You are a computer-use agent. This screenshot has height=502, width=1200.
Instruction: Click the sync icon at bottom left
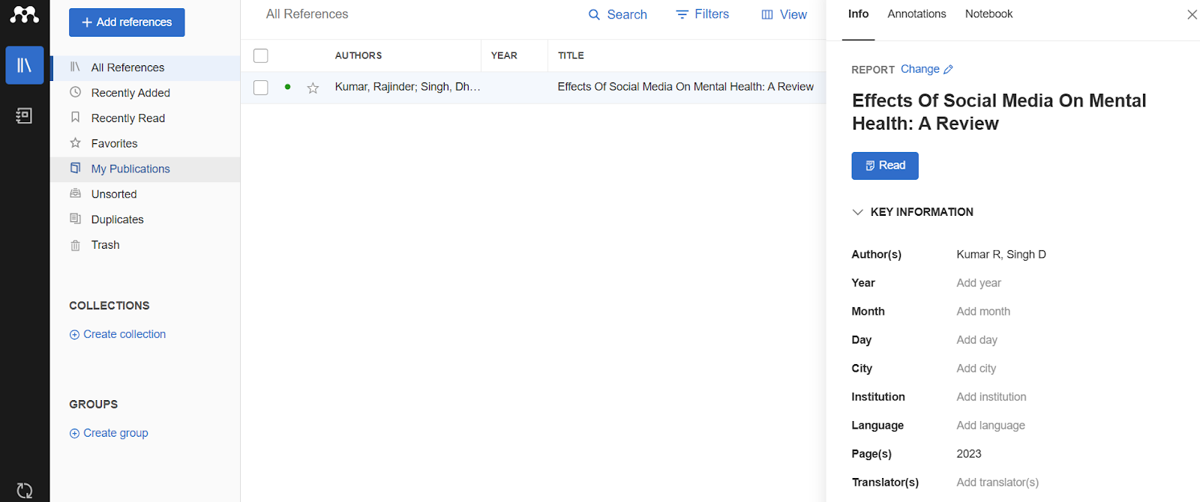click(25, 490)
